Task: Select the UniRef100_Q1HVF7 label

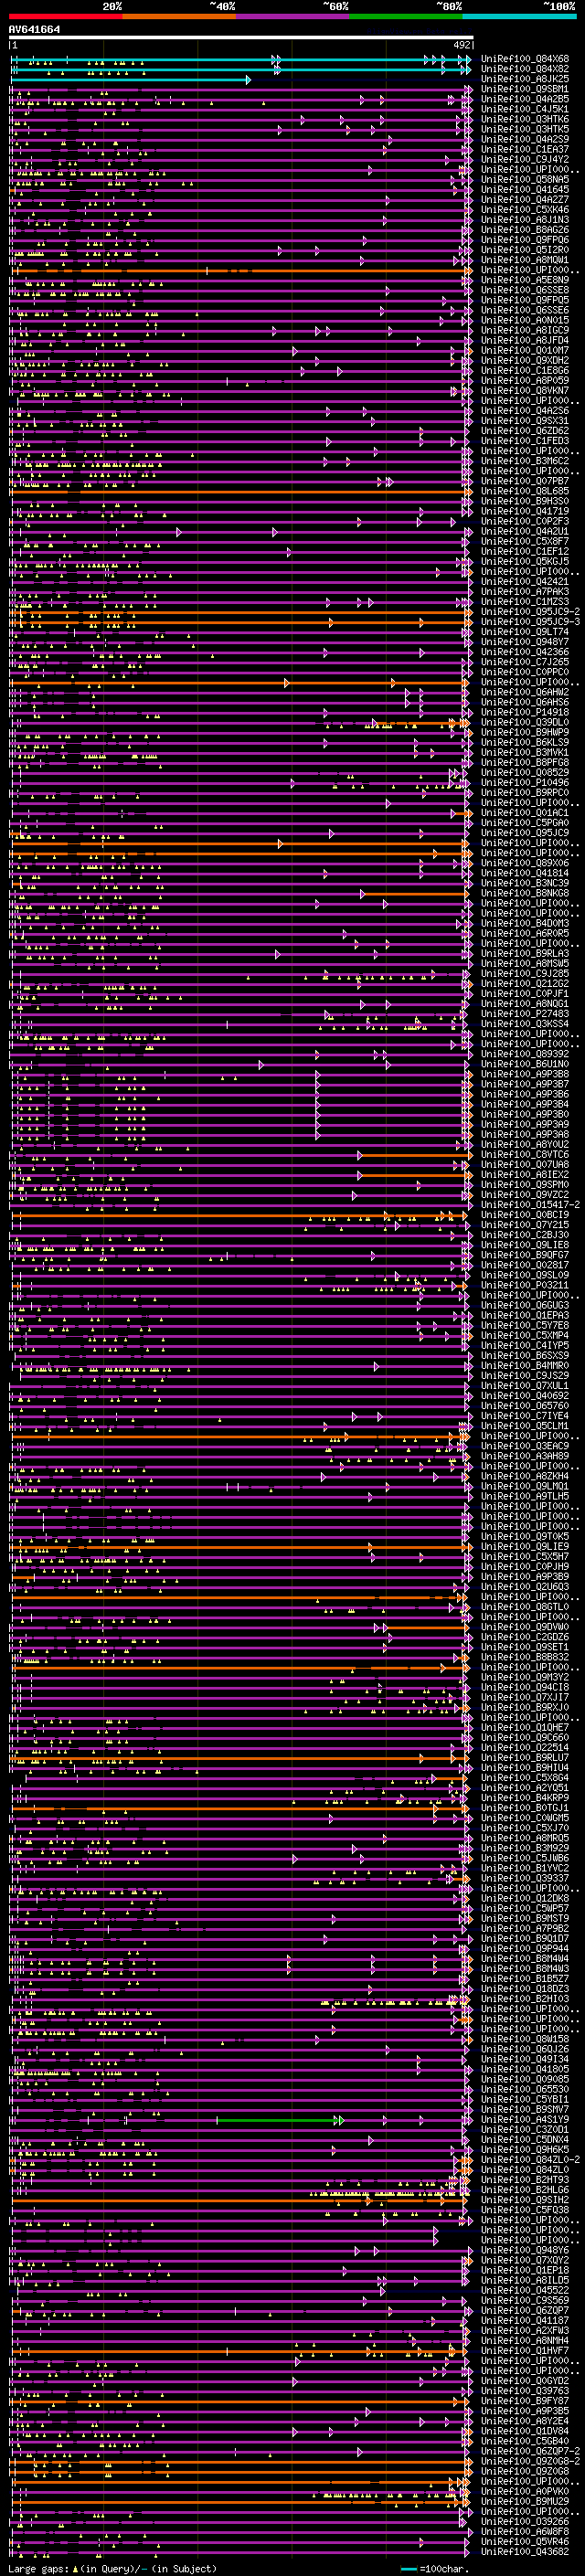Action: [x=525, y=2350]
